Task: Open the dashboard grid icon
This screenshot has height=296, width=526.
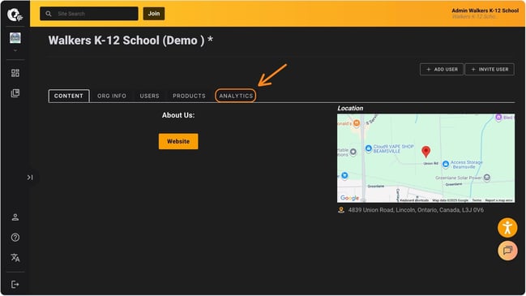Action: [15, 73]
